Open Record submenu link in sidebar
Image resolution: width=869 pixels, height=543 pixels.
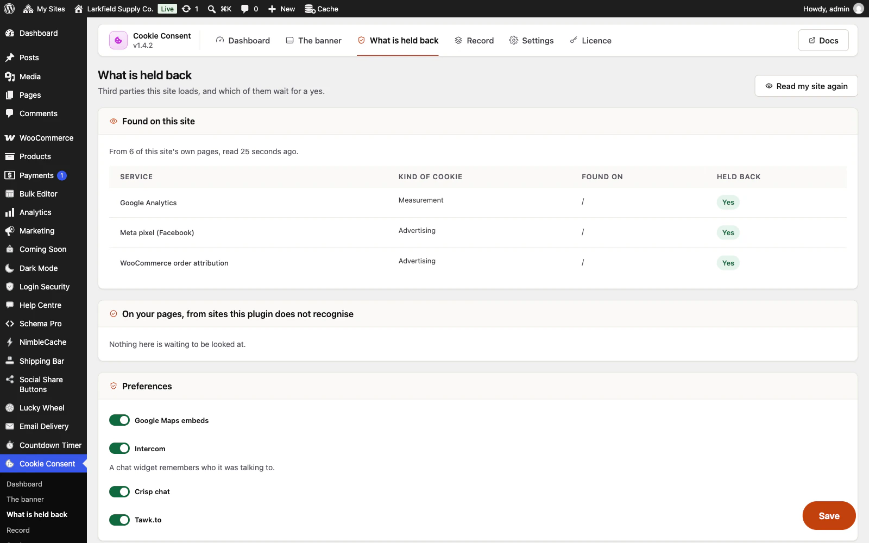pos(18,530)
